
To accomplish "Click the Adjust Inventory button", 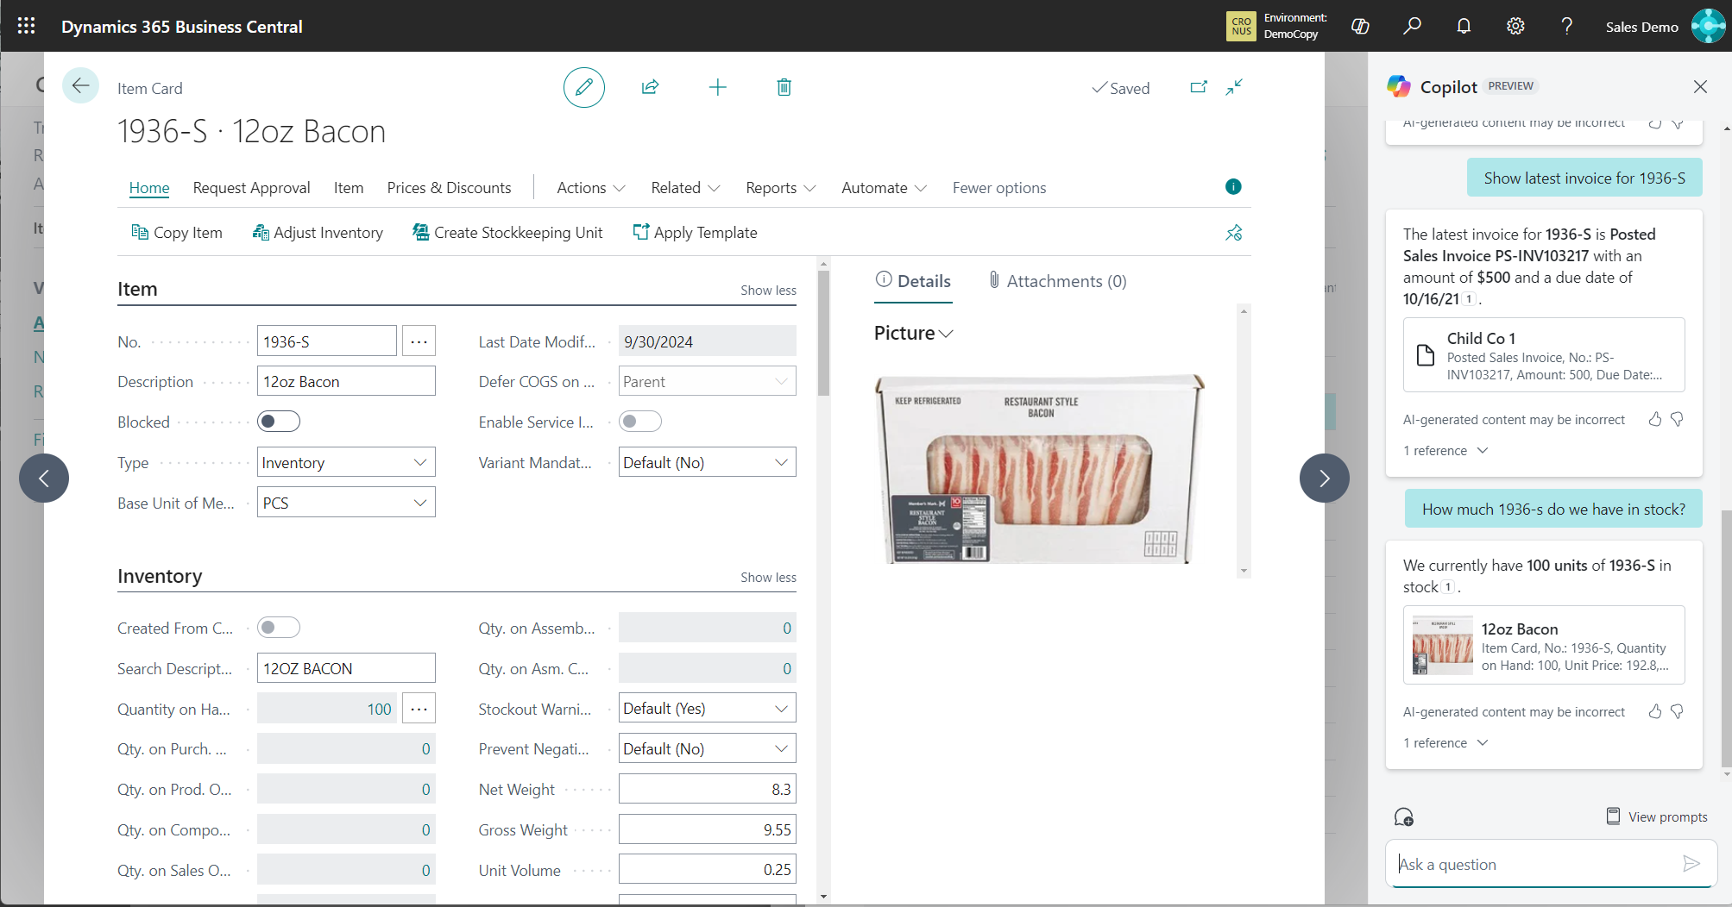I will tap(318, 233).
